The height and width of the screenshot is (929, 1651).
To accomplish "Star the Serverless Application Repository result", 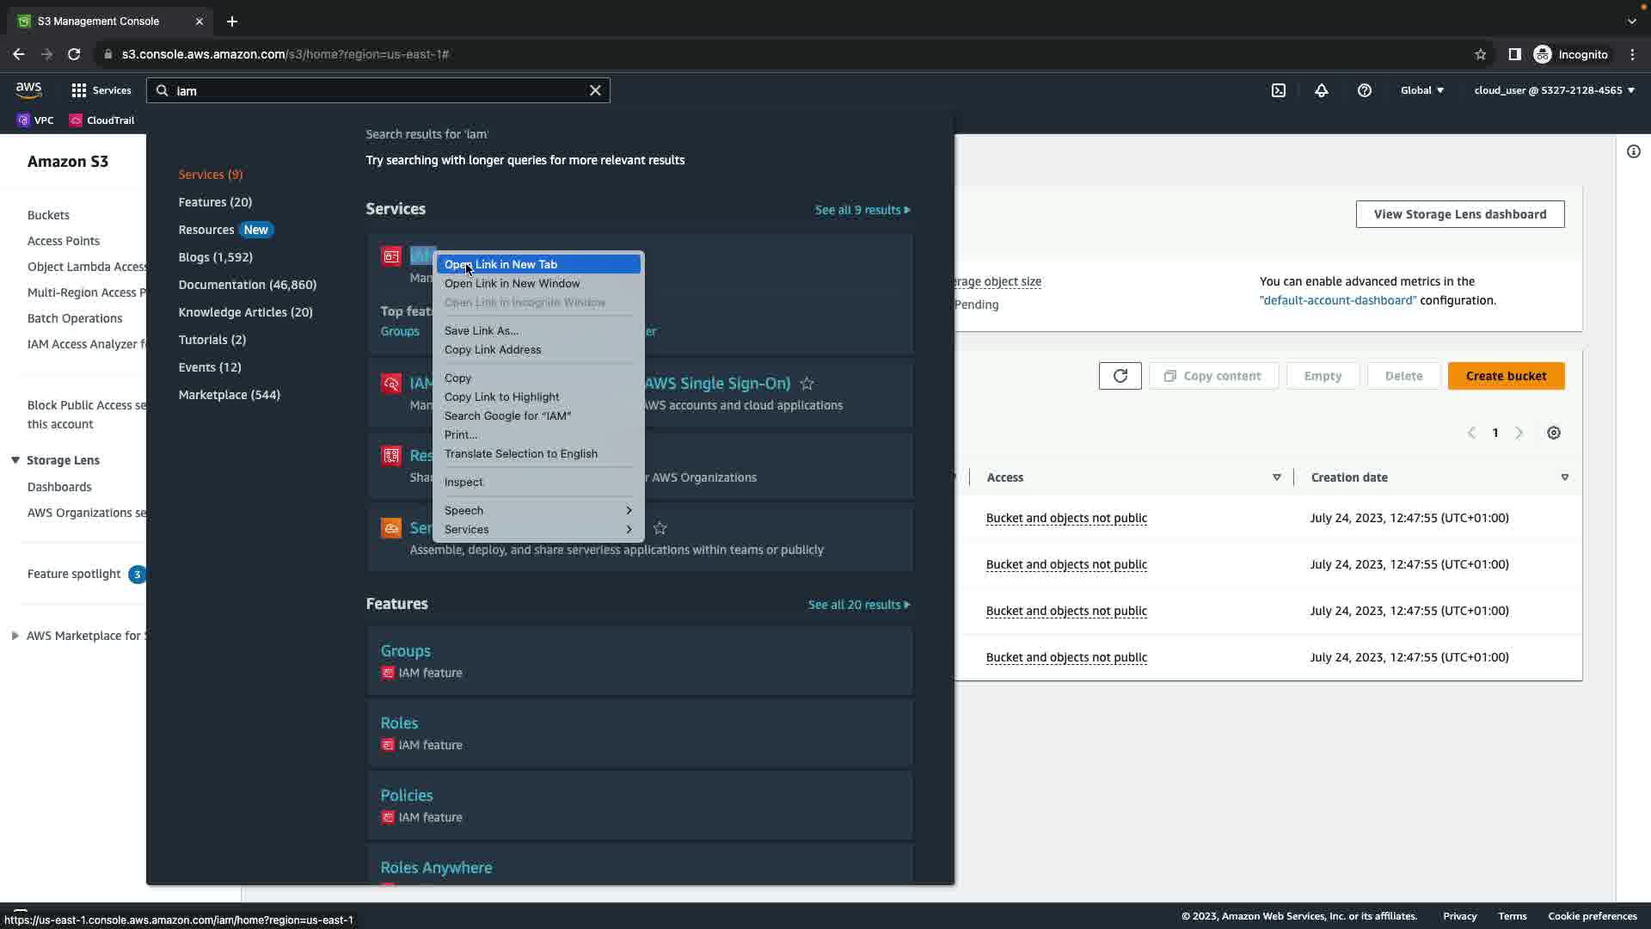I will [660, 528].
